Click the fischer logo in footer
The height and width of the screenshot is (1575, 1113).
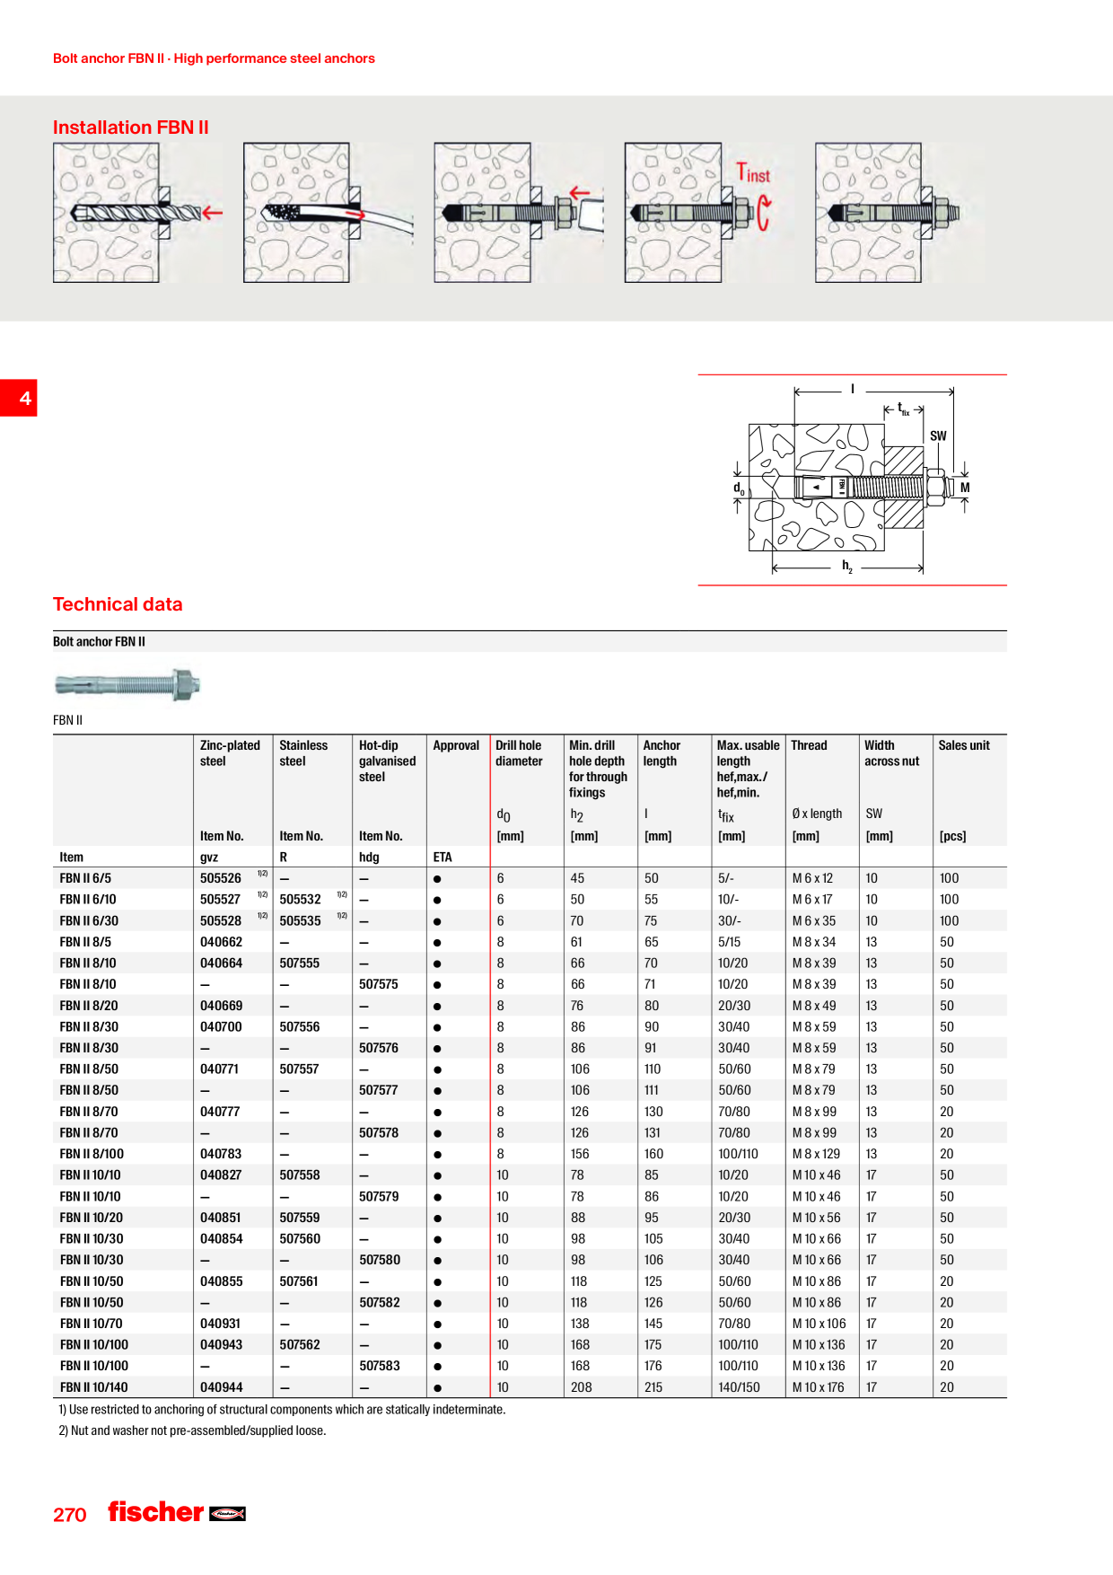177,1512
